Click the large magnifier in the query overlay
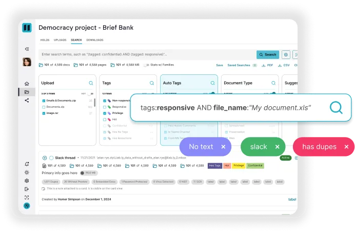This screenshot has width=355, height=233. (x=336, y=108)
